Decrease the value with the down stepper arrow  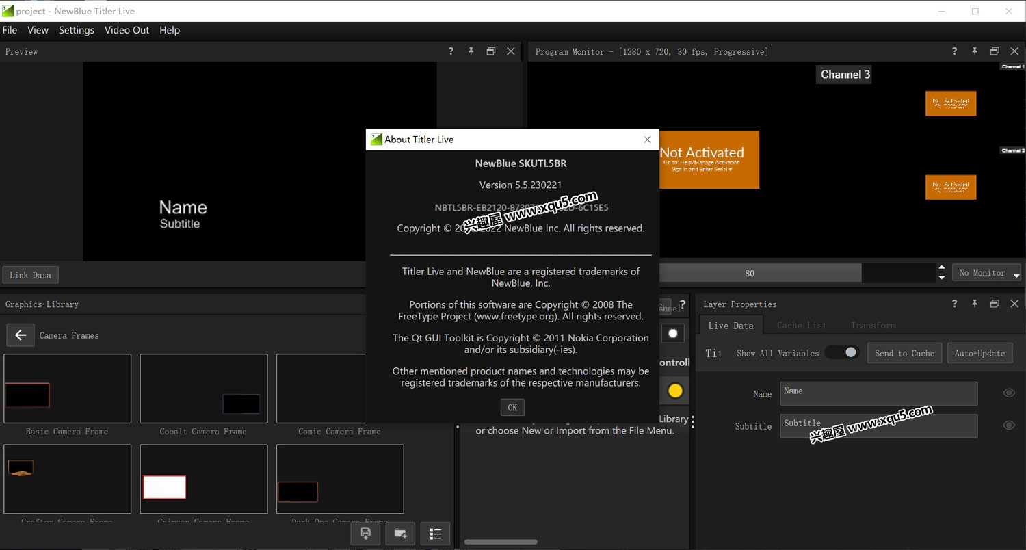[x=942, y=277]
